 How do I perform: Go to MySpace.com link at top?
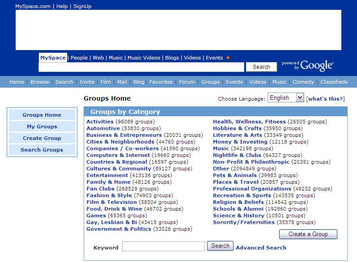pyautogui.click(x=33, y=6)
